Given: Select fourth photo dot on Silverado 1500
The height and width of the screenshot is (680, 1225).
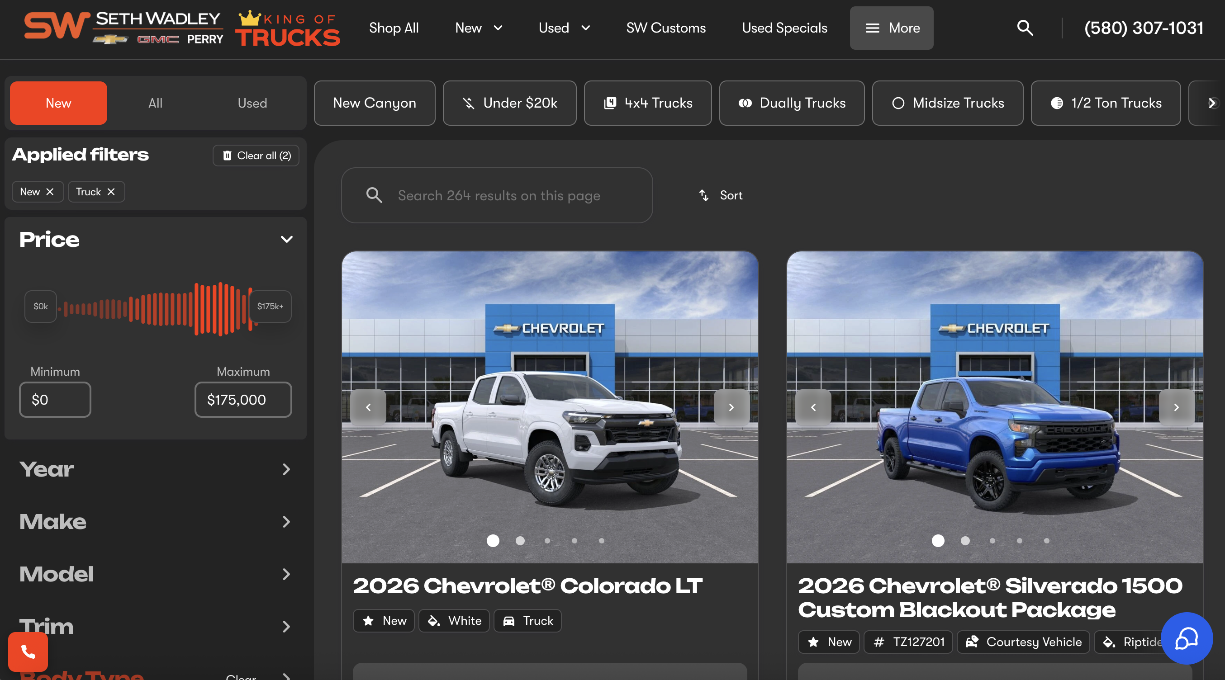Looking at the screenshot, I should (1020, 541).
